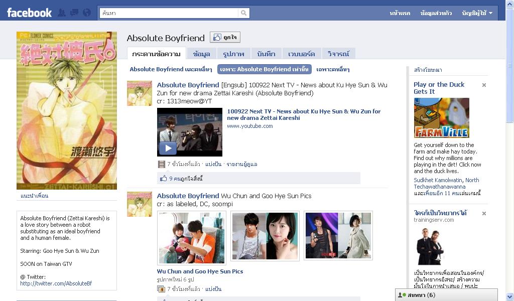Open North Techawathanawanna profile link

tap(446, 184)
